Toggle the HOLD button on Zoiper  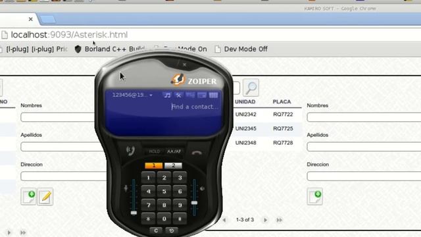154,151
